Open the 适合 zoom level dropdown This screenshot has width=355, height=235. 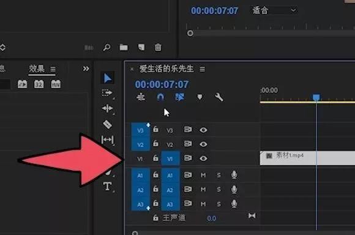[274, 10]
